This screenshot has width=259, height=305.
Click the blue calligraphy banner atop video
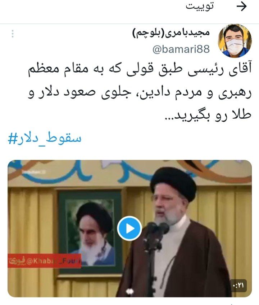point(129,171)
